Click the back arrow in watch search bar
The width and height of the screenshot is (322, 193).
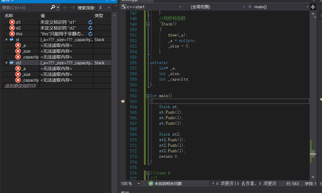(65, 7)
